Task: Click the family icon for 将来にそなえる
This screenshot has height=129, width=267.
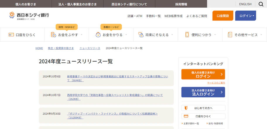Action: point(141,35)
